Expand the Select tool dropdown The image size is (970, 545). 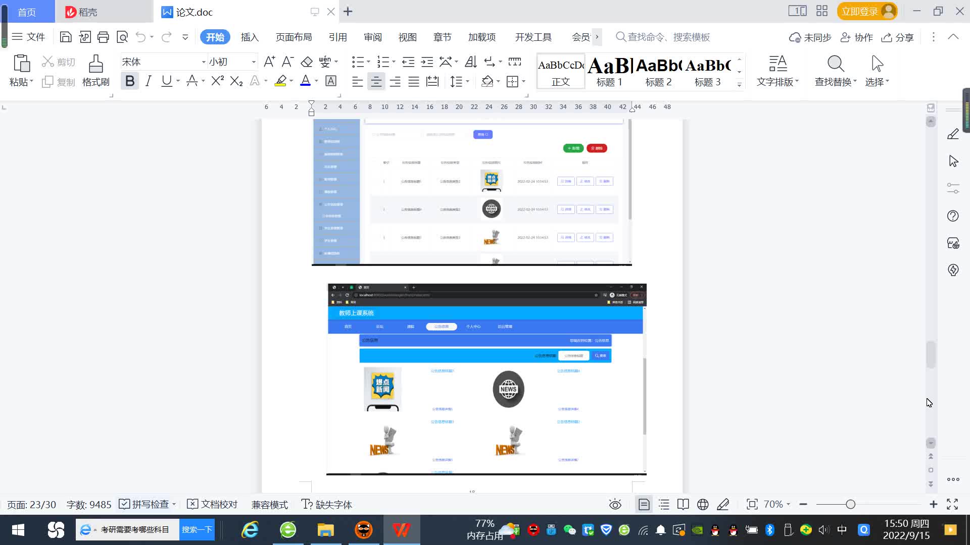887,81
